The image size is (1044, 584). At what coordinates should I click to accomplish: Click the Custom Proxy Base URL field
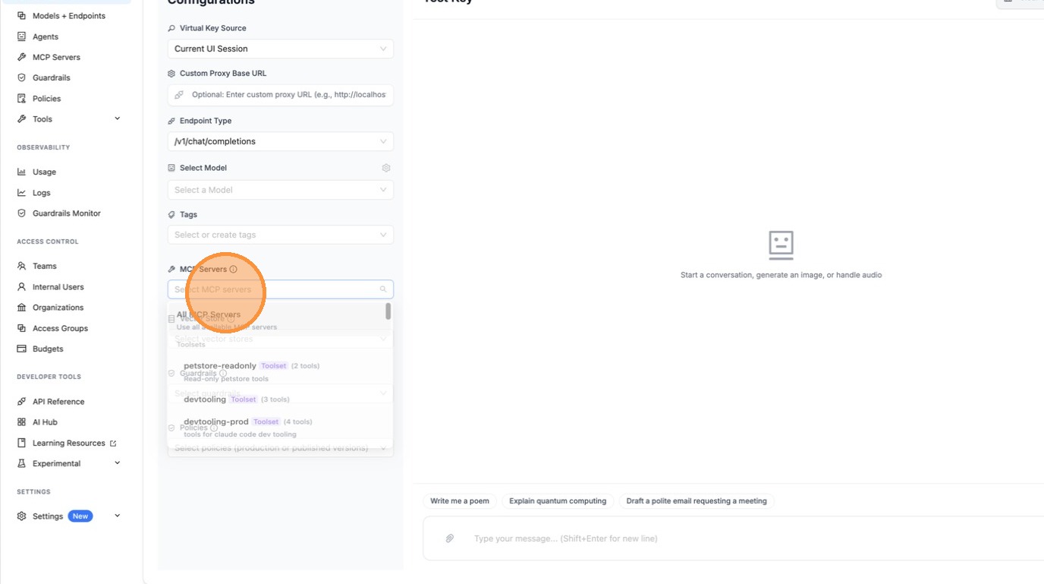281,95
